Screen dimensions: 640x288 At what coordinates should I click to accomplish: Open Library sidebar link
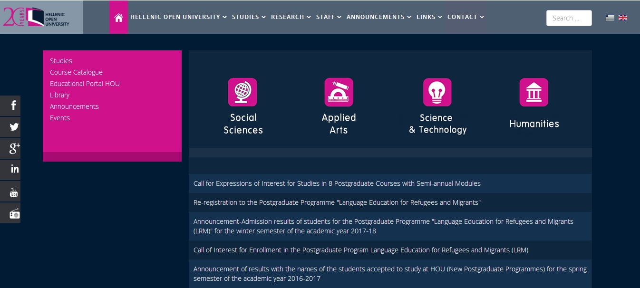click(59, 95)
